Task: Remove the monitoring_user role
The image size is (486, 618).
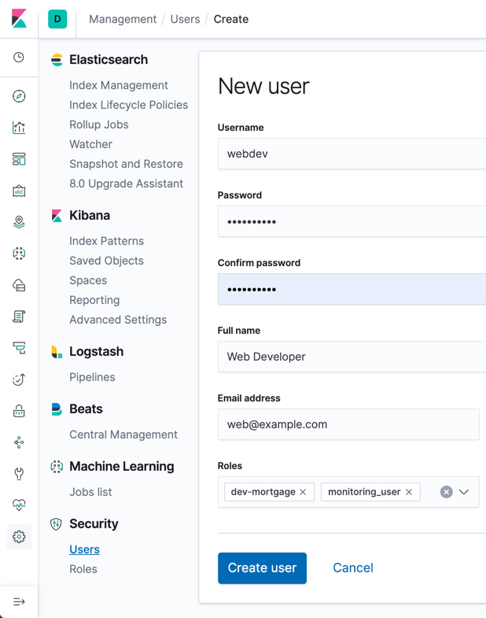Action: 409,492
